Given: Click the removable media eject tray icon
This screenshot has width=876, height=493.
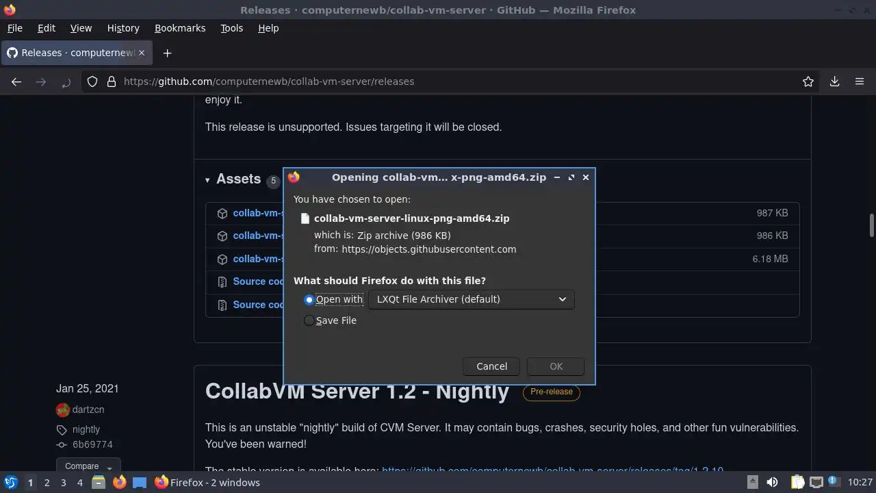Looking at the screenshot, I should [x=752, y=482].
